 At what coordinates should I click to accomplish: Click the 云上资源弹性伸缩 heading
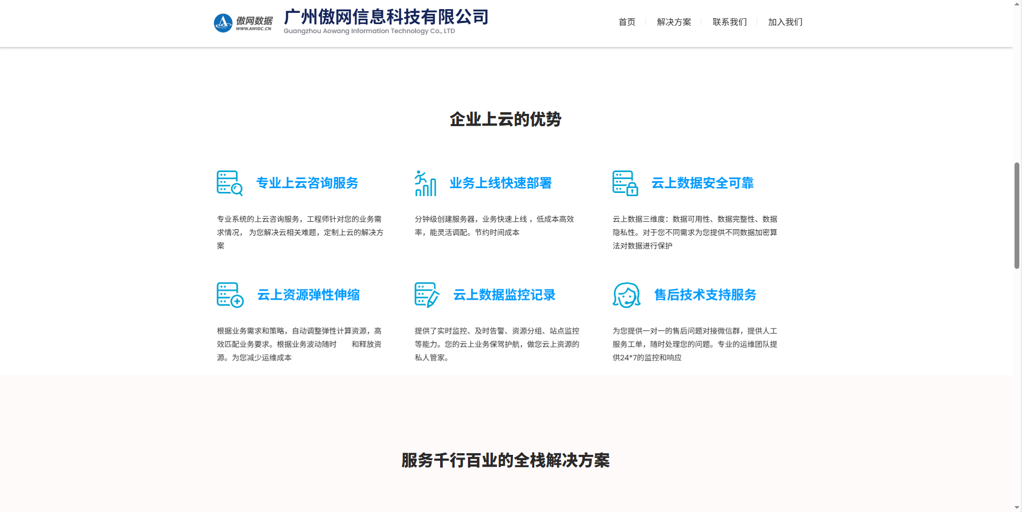point(309,294)
